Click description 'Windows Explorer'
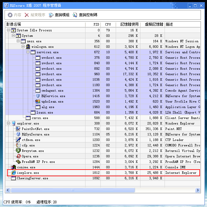207x207 pixels. 180,123
